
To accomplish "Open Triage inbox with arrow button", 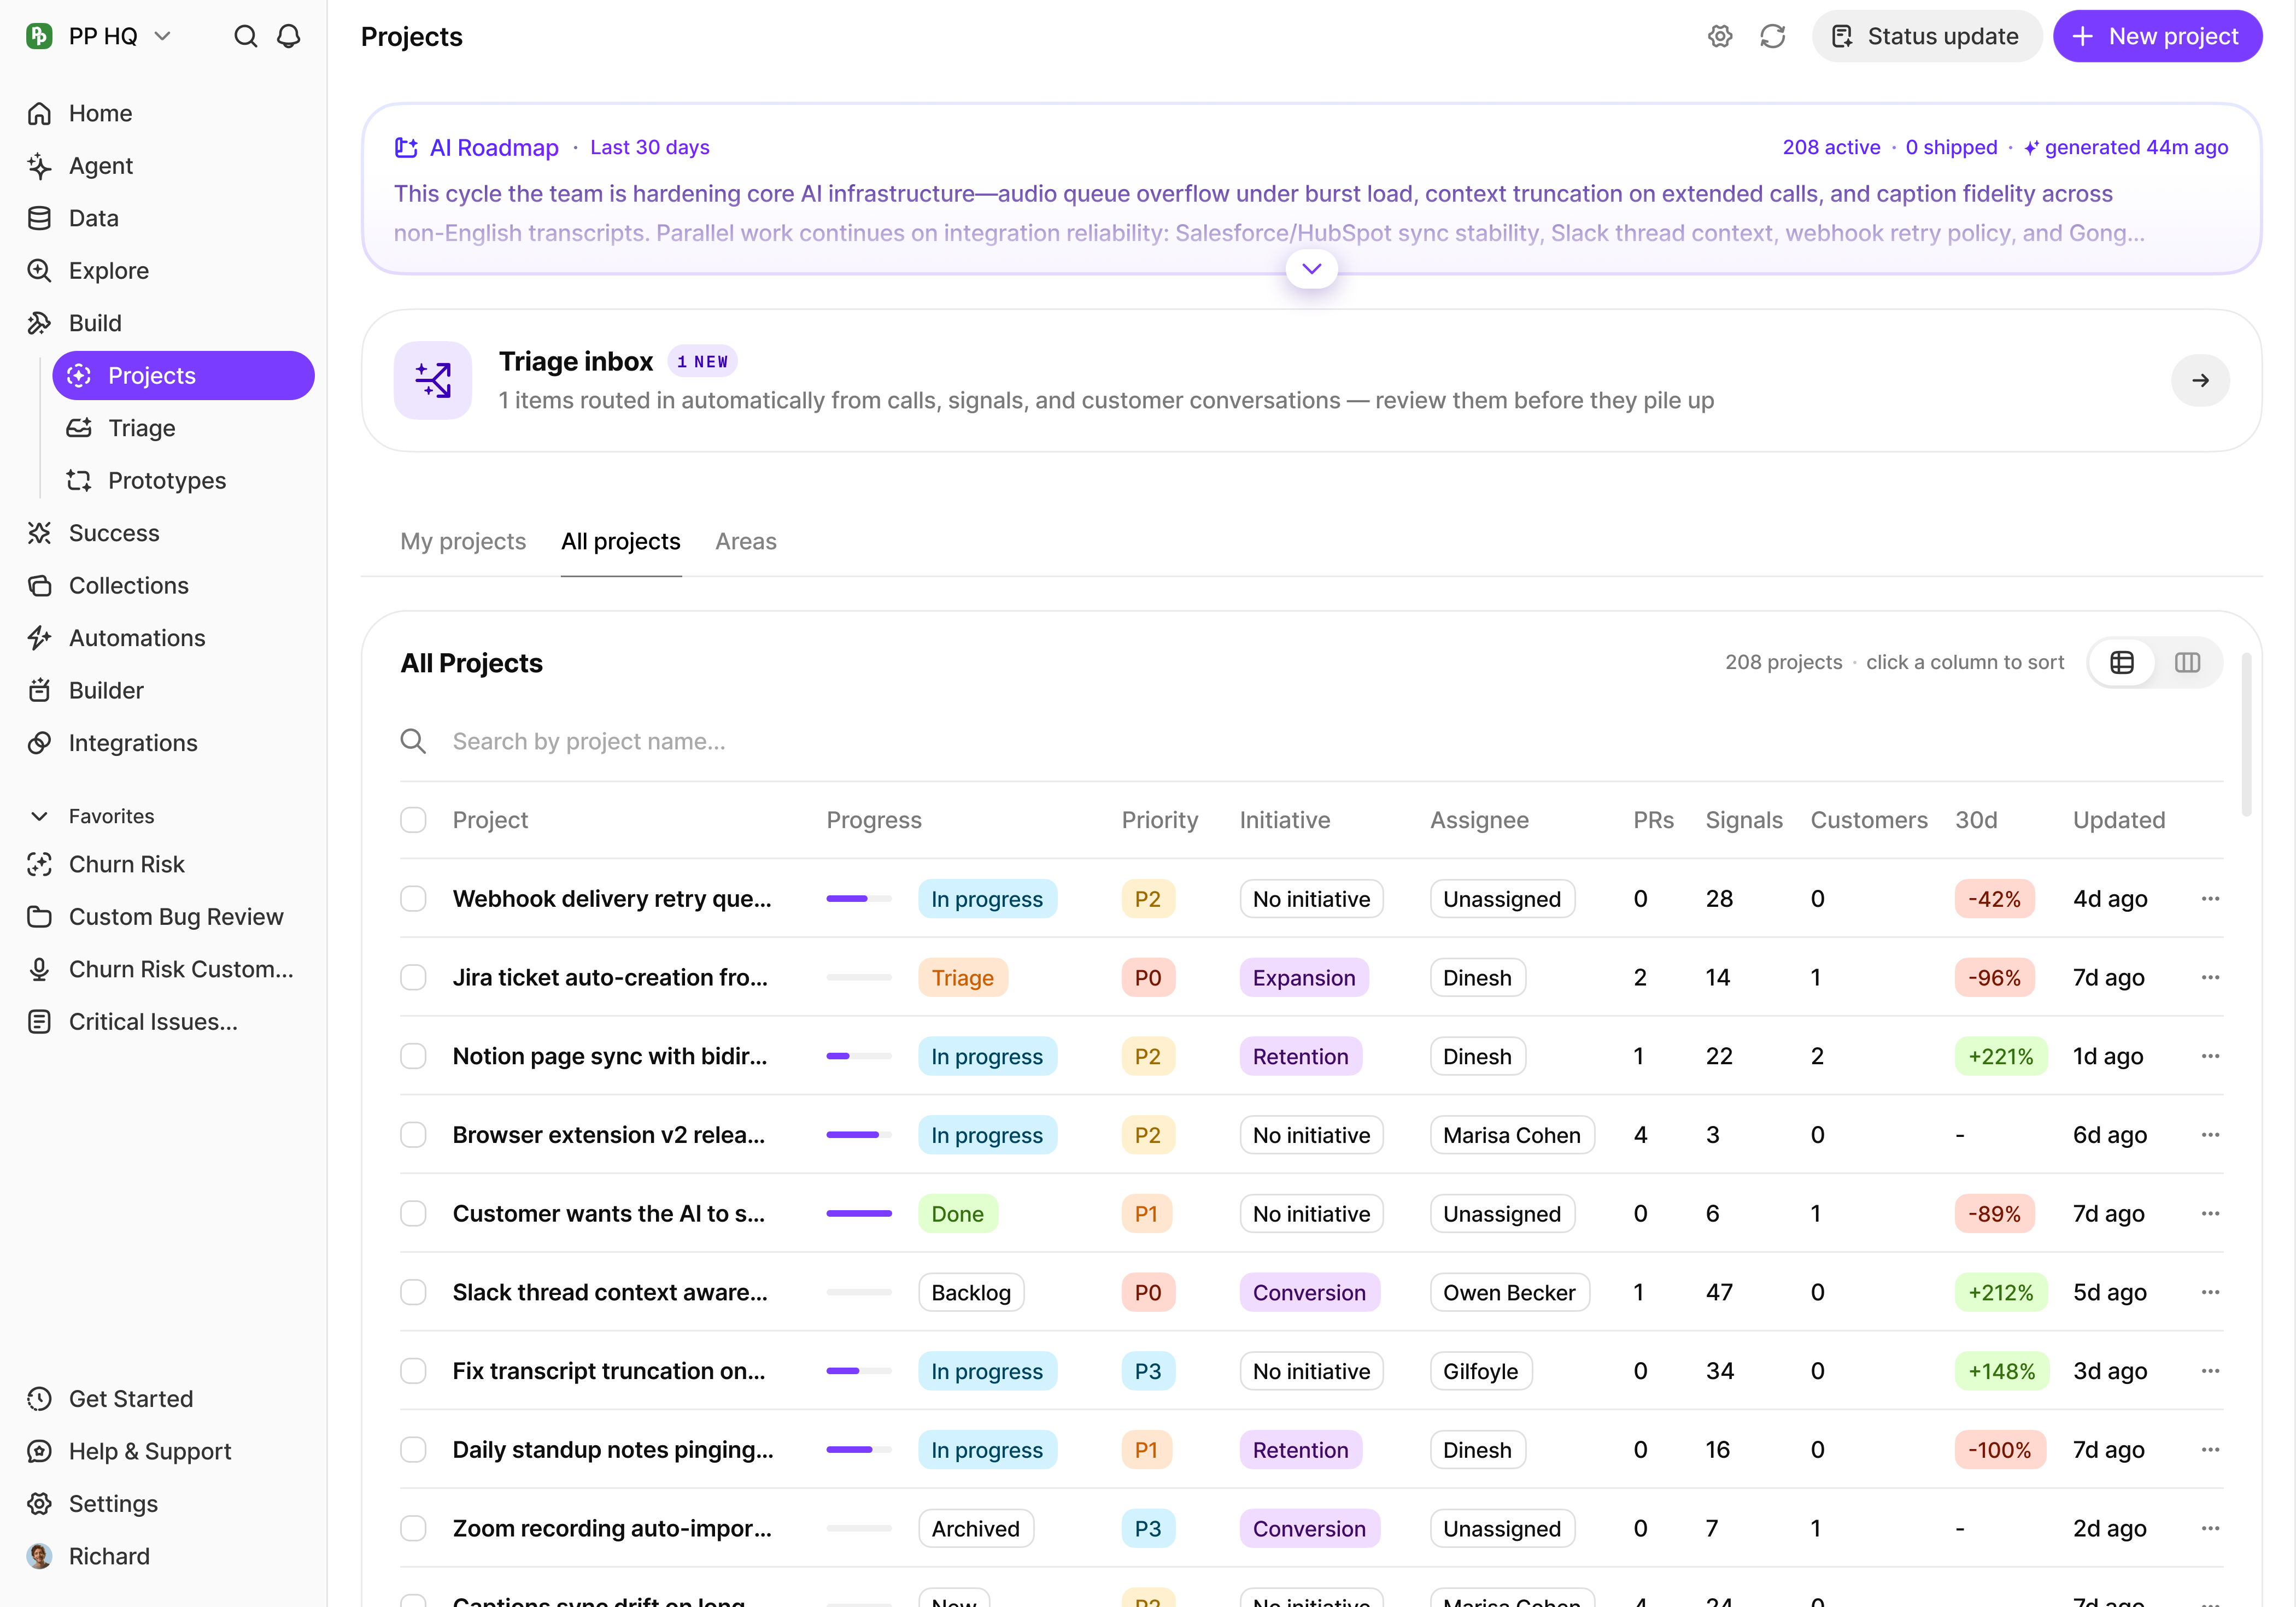I will tap(2200, 380).
